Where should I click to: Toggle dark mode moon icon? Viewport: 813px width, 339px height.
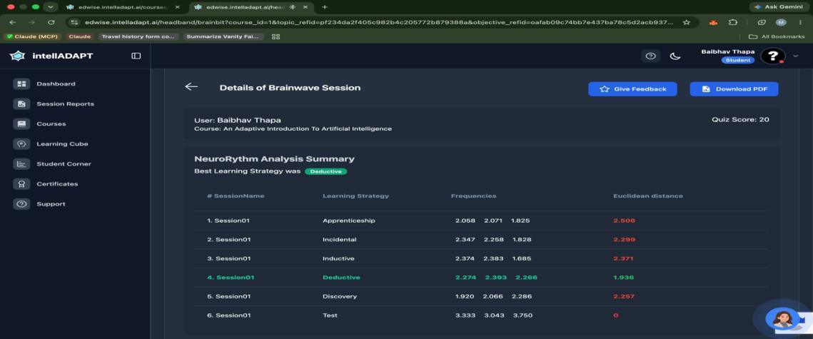(675, 56)
